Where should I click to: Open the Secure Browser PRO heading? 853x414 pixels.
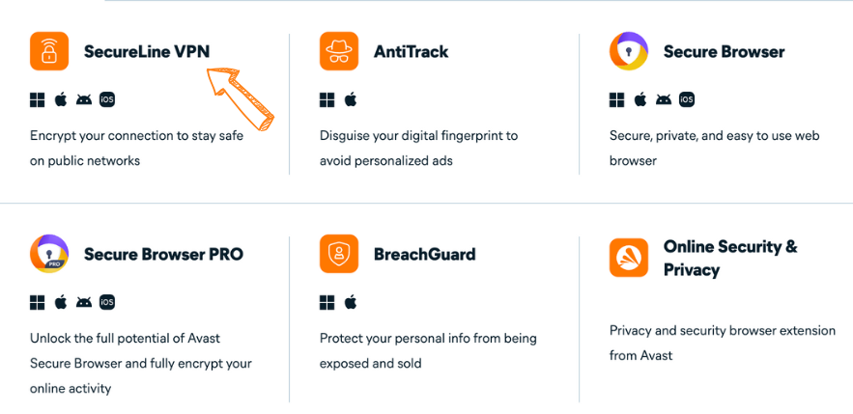[164, 254]
